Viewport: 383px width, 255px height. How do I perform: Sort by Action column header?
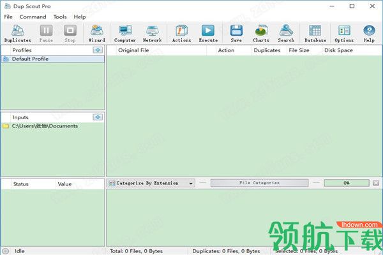coord(234,50)
